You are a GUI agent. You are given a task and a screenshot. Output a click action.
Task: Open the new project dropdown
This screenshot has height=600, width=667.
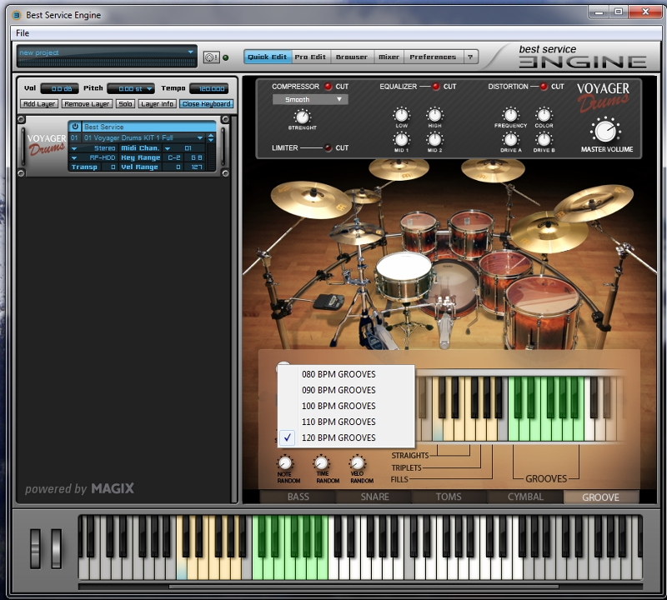click(191, 52)
